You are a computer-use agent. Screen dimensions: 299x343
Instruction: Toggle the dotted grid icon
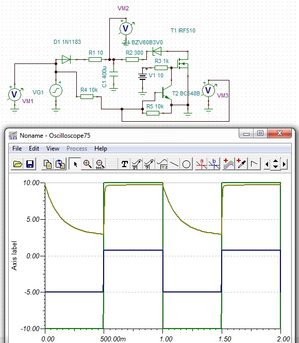[x=112, y=164]
